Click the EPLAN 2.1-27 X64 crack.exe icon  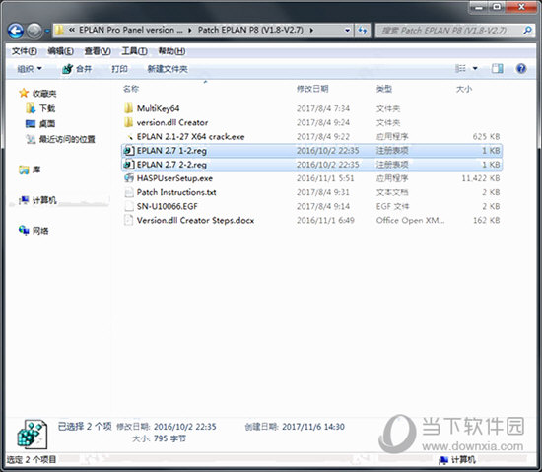129,137
